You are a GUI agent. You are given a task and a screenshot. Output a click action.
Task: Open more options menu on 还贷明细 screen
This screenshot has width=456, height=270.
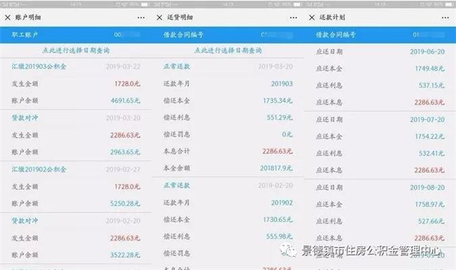click(x=293, y=18)
